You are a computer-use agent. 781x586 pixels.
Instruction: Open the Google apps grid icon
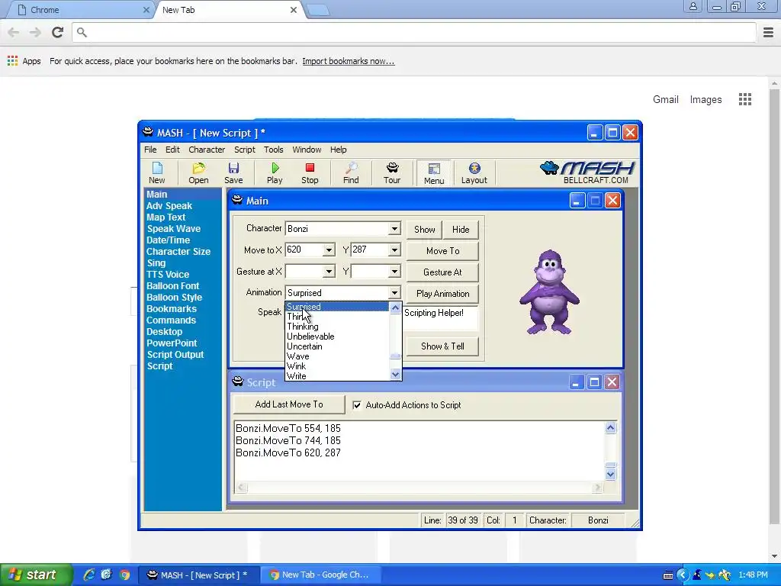(x=745, y=99)
